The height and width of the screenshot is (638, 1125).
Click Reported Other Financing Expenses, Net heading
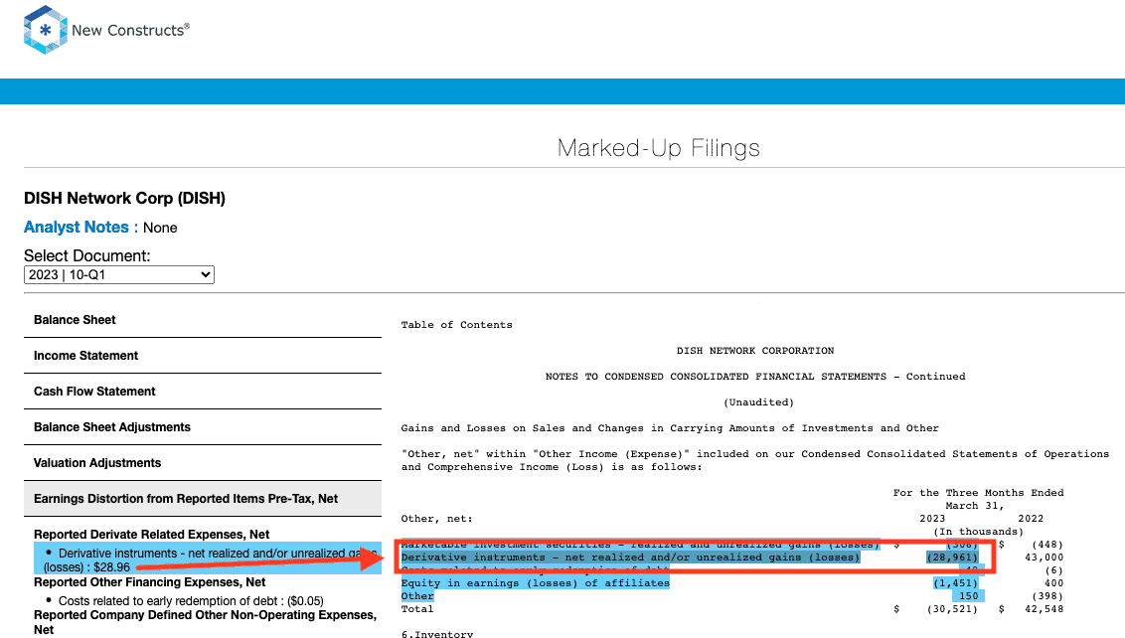(x=149, y=582)
